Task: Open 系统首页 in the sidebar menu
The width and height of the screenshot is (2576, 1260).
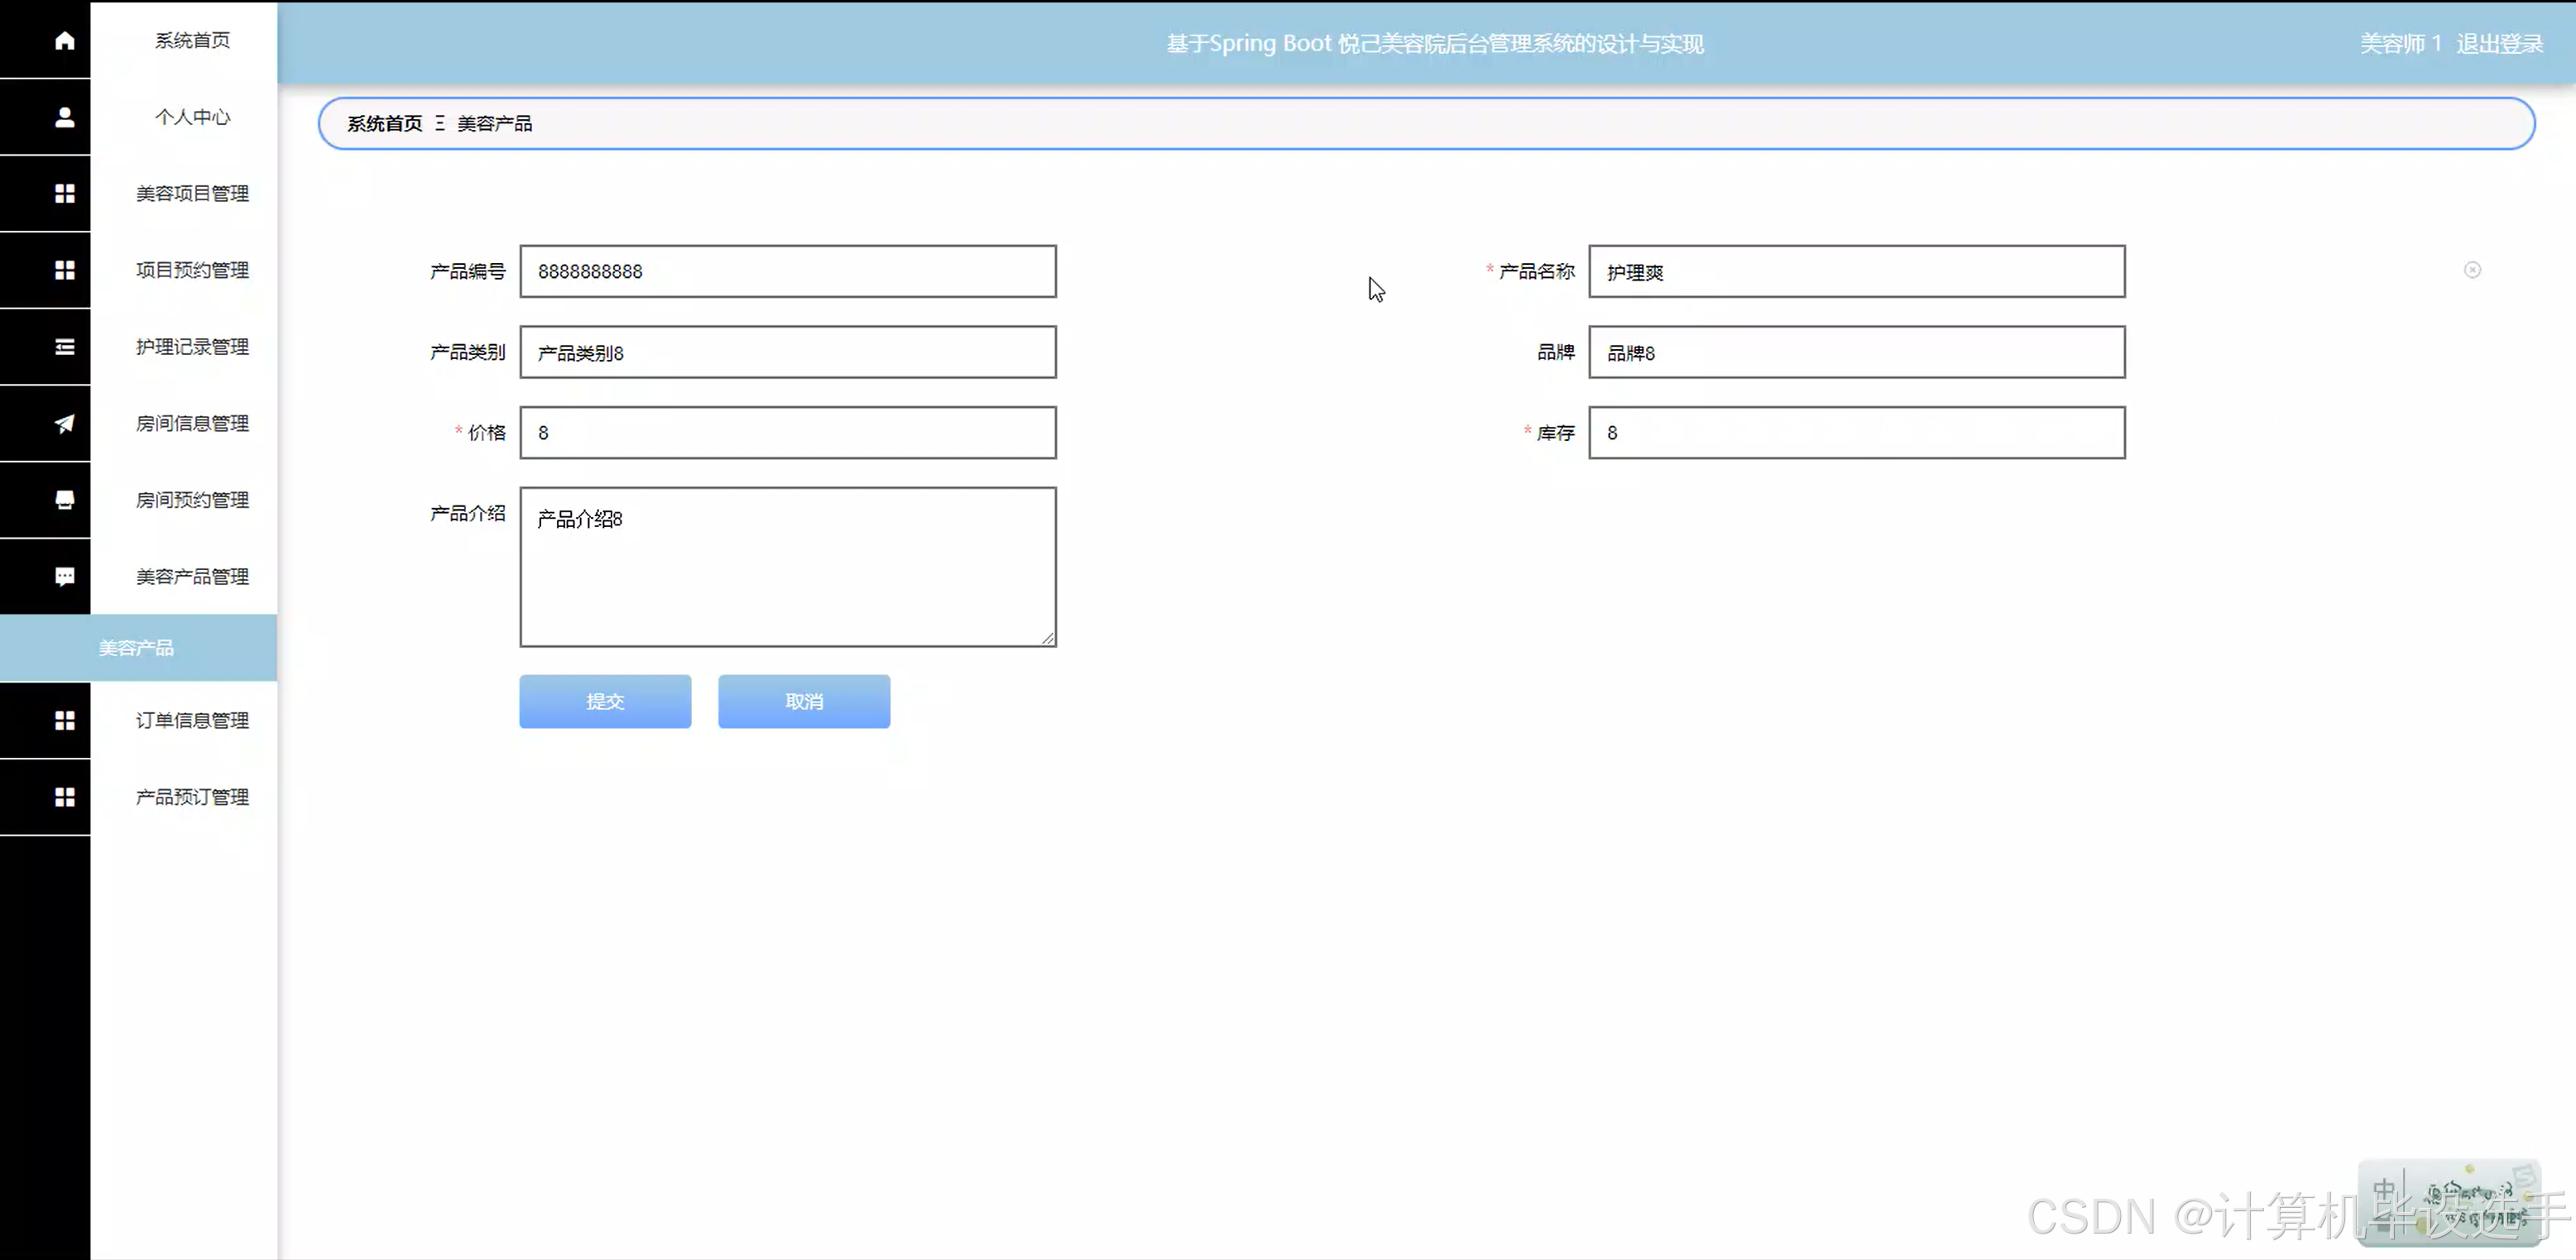Action: point(192,40)
